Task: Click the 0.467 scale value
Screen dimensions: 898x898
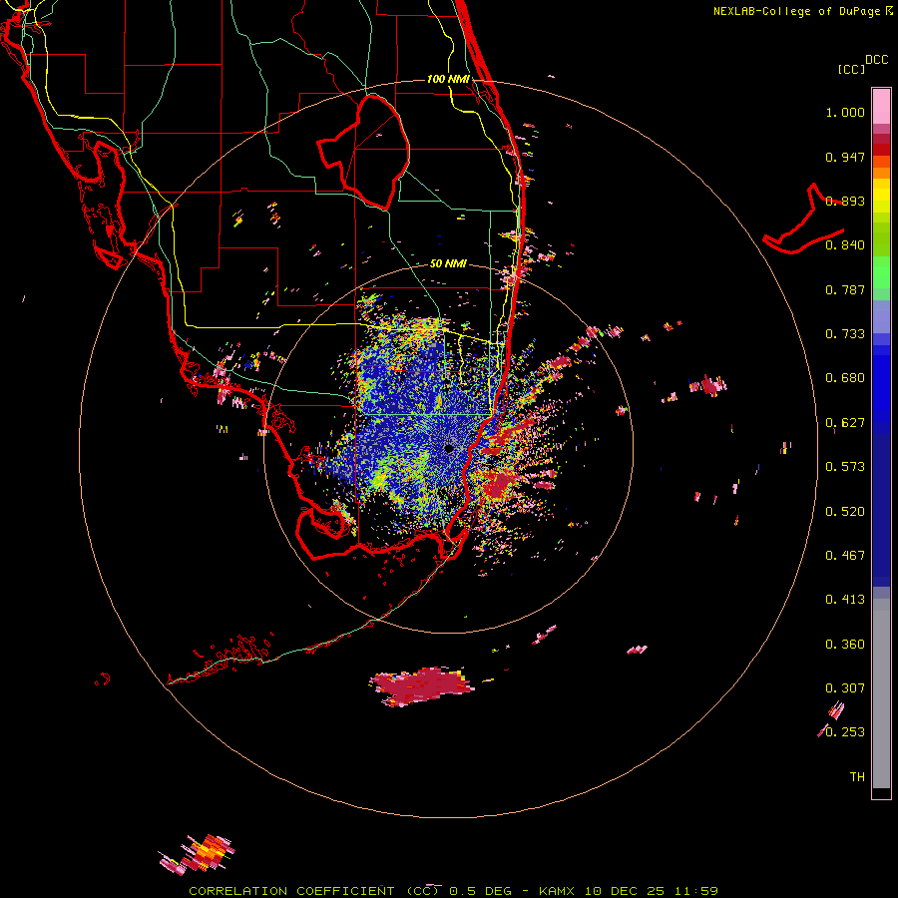Action: tap(845, 556)
